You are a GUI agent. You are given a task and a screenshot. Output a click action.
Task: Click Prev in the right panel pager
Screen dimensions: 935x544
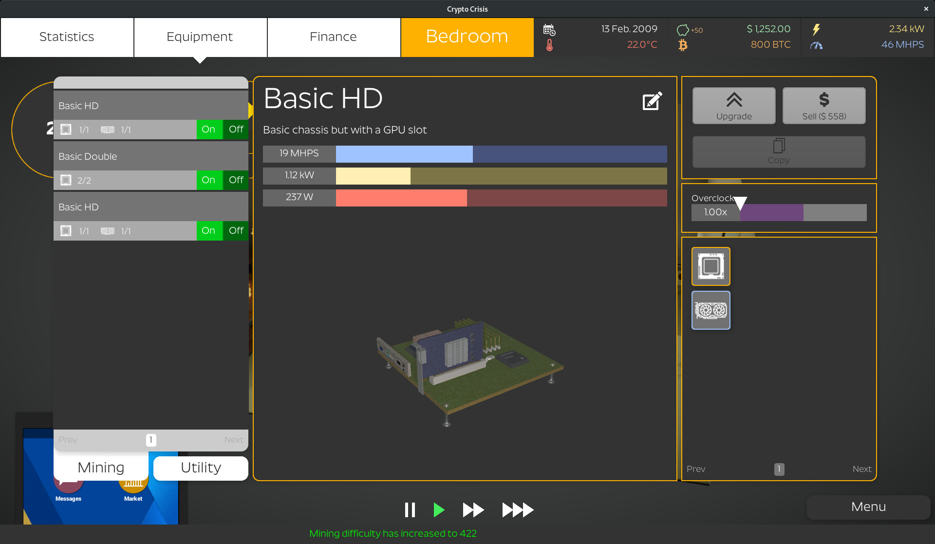point(696,469)
